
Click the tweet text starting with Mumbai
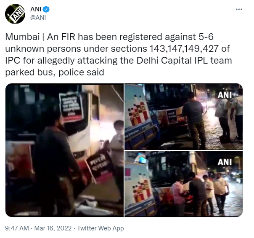tap(119, 54)
